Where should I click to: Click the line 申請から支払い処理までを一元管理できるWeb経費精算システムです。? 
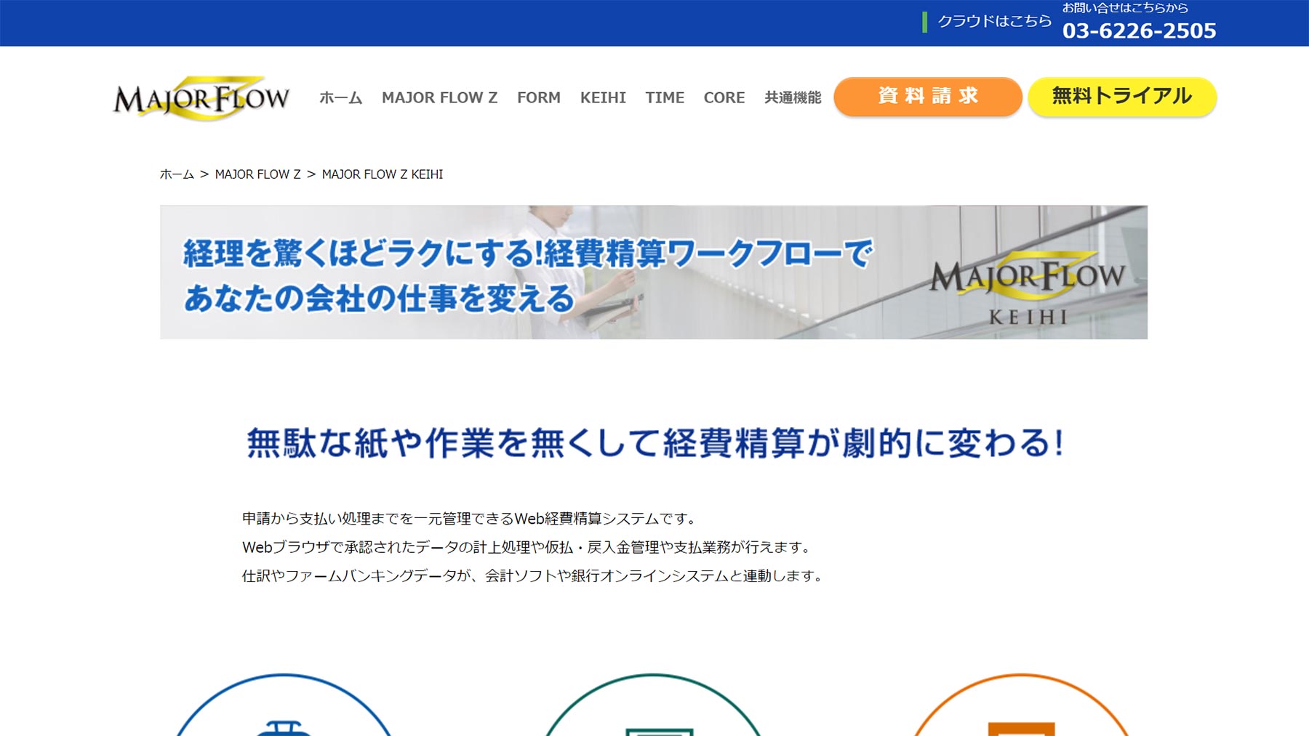pos(470,519)
